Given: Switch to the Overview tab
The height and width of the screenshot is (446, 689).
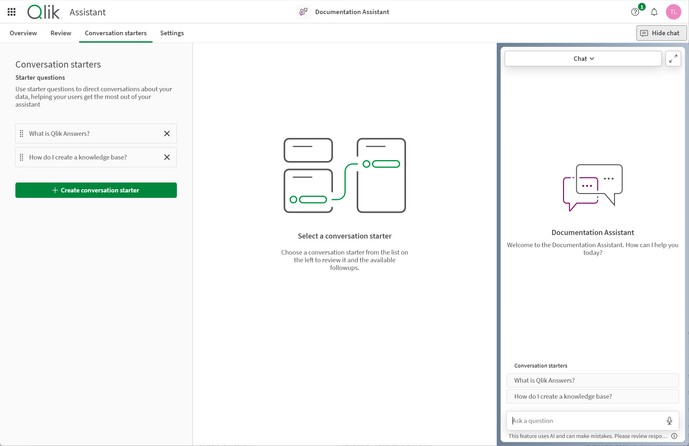Looking at the screenshot, I should (x=23, y=33).
